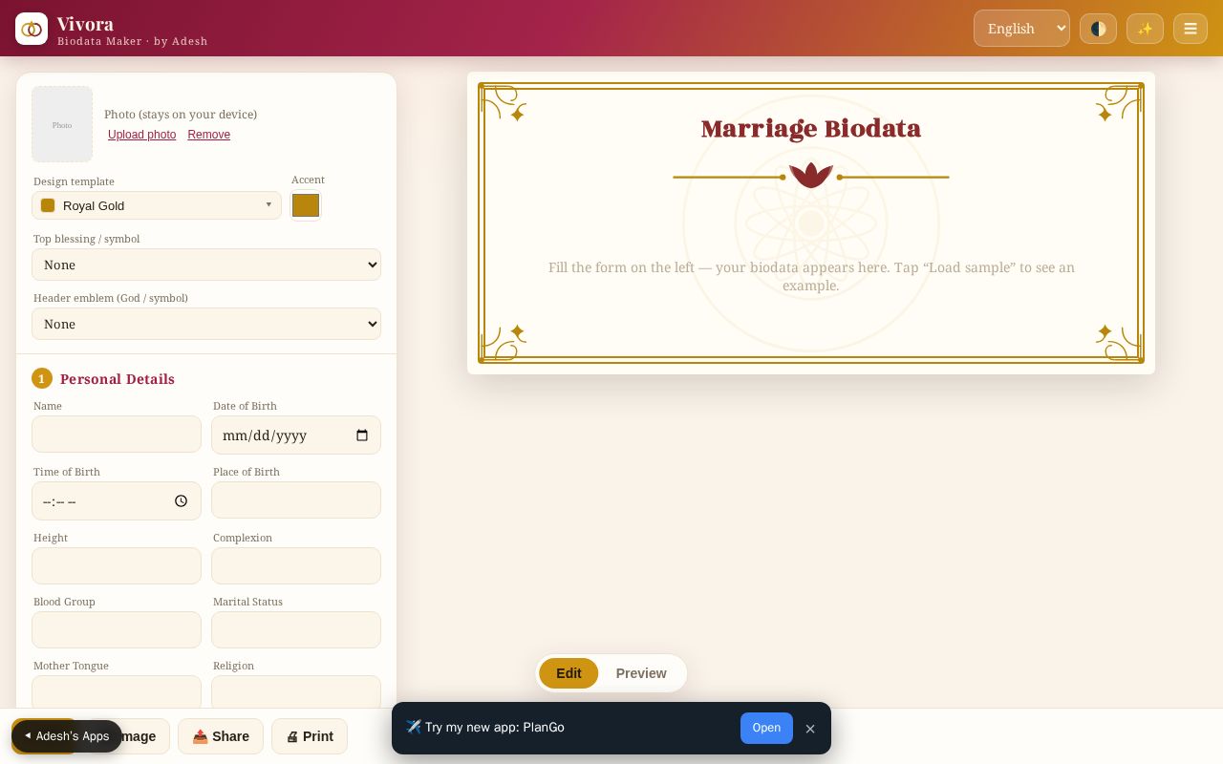Click the sparkles icon in the header
1223x764 pixels.
pyautogui.click(x=1145, y=29)
